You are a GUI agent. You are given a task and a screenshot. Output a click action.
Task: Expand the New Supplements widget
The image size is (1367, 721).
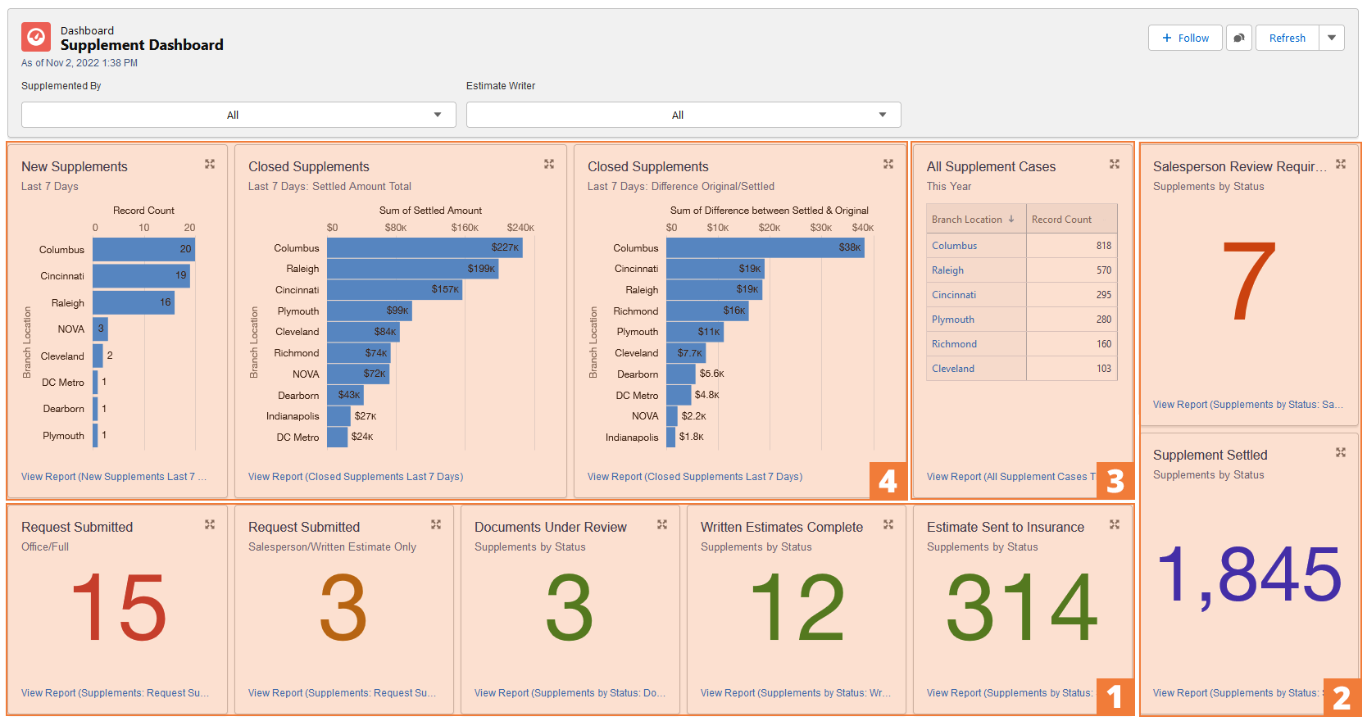point(210,165)
